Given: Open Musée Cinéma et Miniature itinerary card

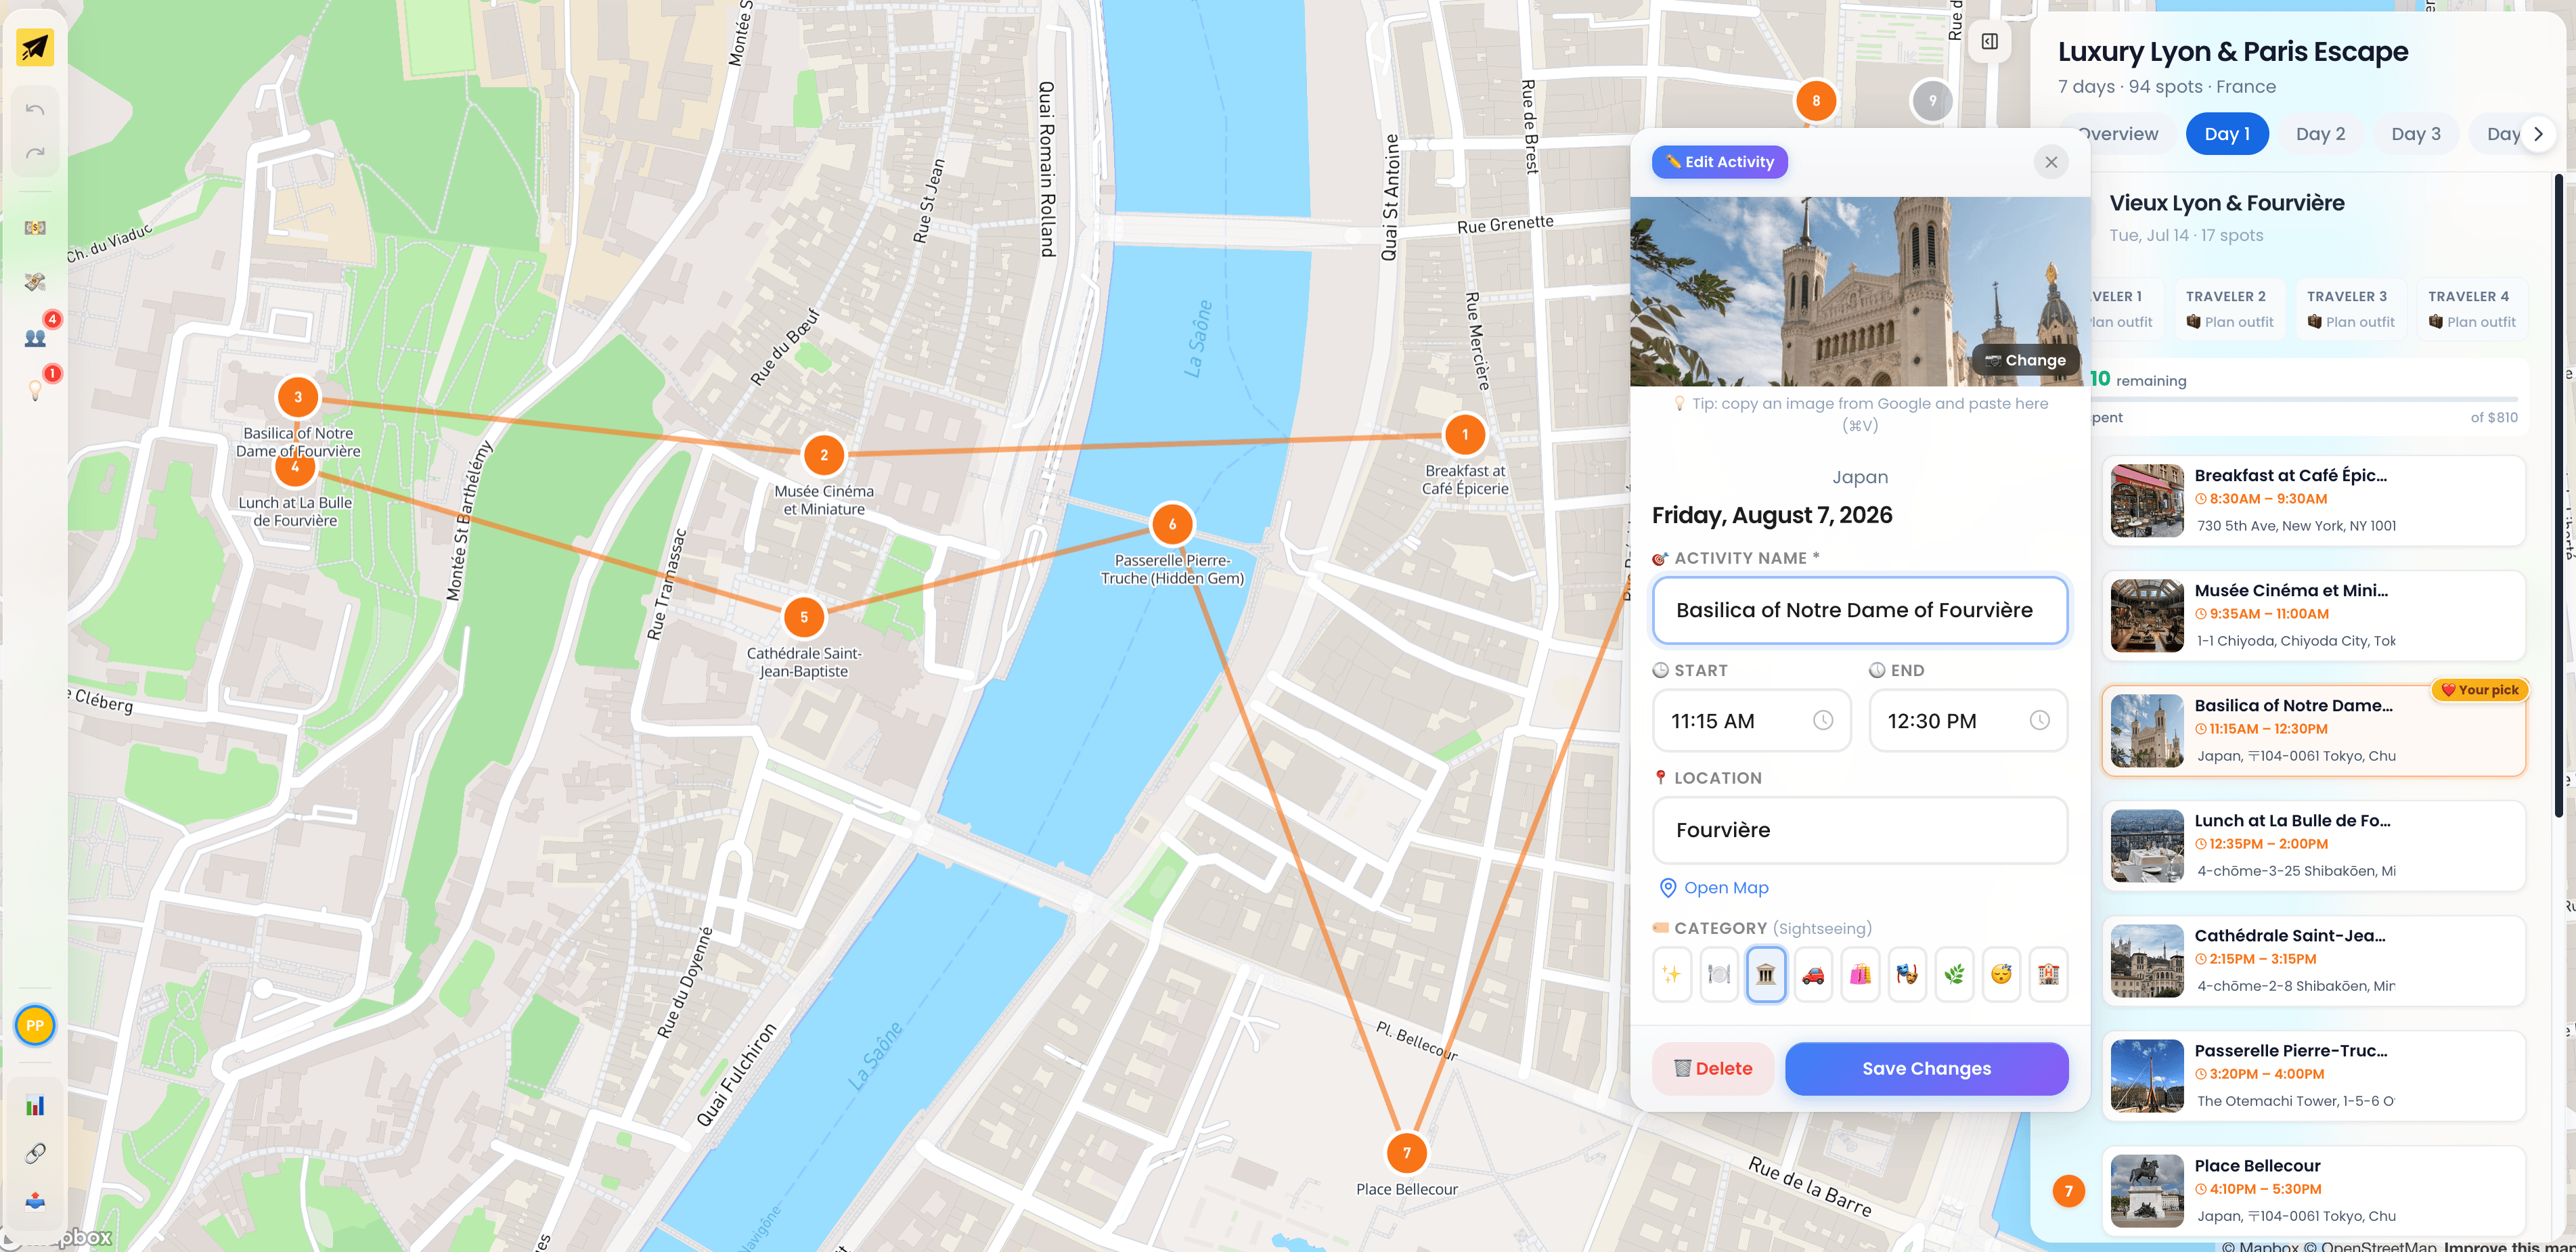Looking at the screenshot, I should (x=2314, y=615).
